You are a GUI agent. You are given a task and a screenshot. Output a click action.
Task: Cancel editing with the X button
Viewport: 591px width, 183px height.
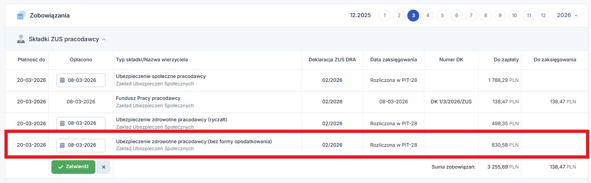(103, 167)
